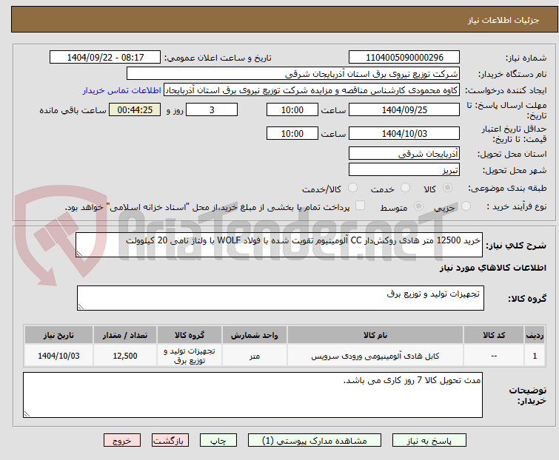Select the 'متوسط' purchase type radio
The width and height of the screenshot is (559, 460).
[x=418, y=206]
